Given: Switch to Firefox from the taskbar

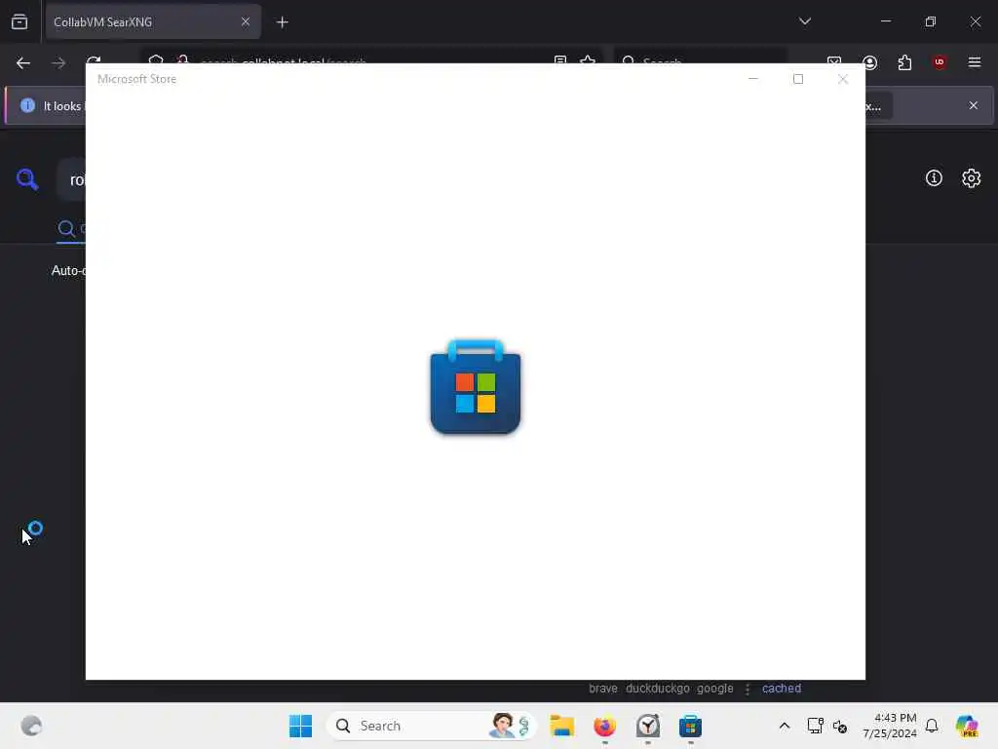Looking at the screenshot, I should (x=604, y=726).
